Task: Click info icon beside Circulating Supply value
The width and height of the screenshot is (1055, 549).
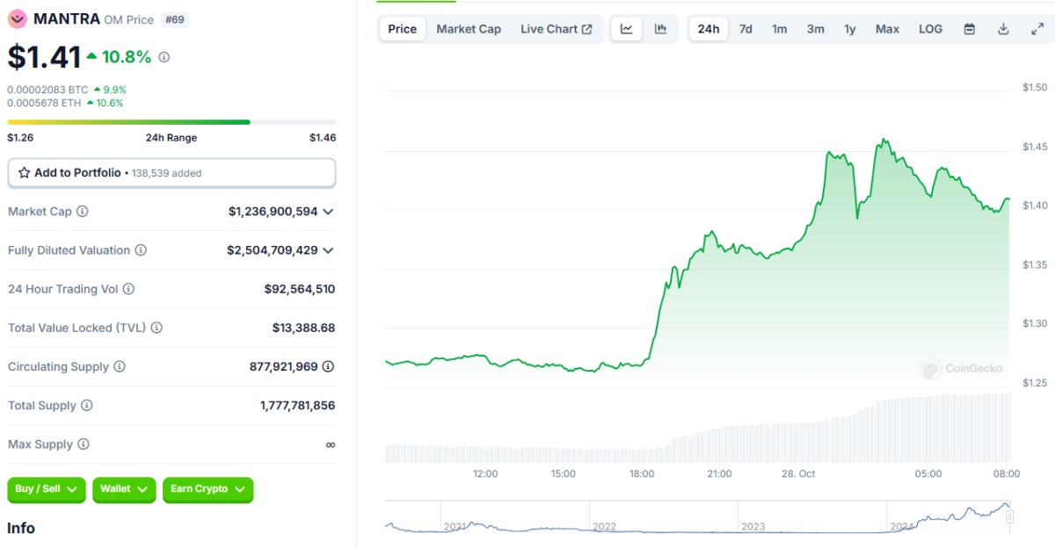Action: (x=328, y=366)
